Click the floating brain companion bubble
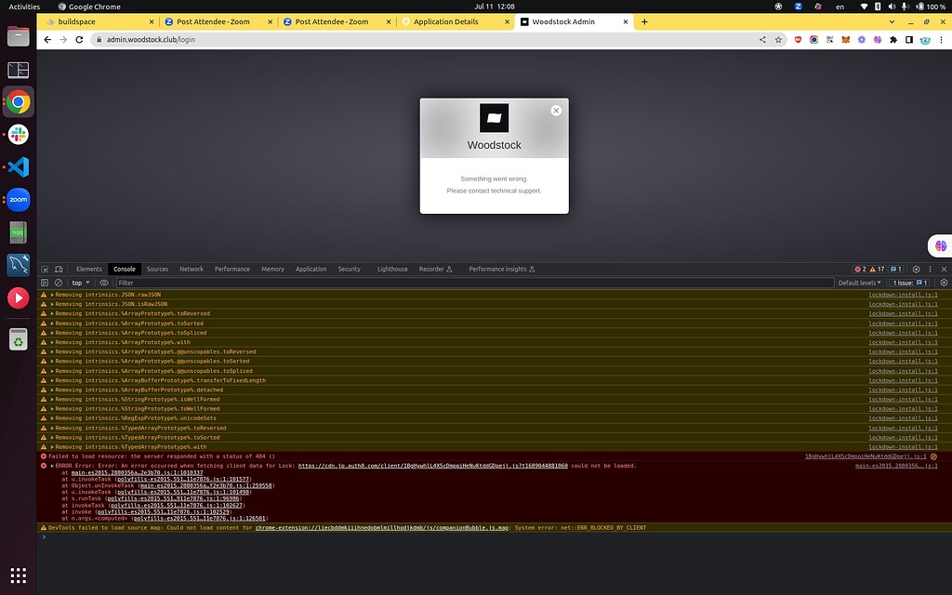This screenshot has height=595, width=952. coord(941,245)
